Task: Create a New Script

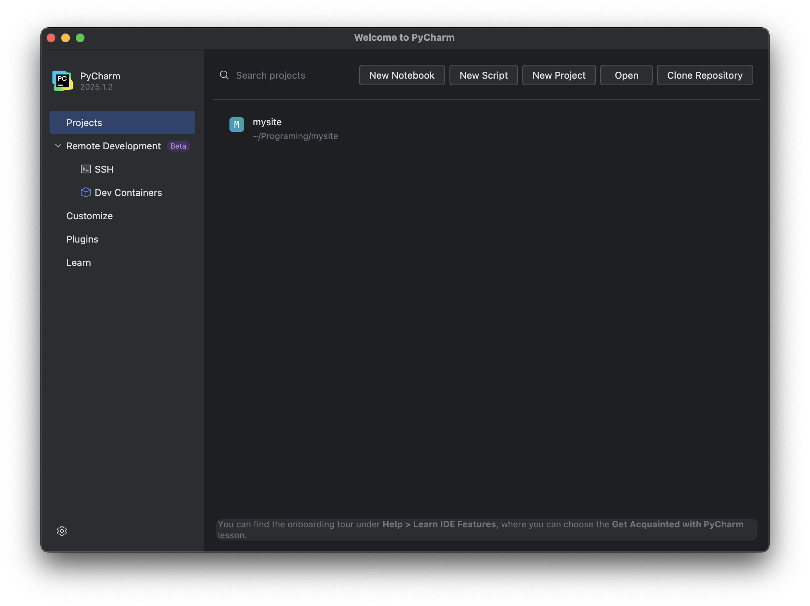Action: pos(483,75)
